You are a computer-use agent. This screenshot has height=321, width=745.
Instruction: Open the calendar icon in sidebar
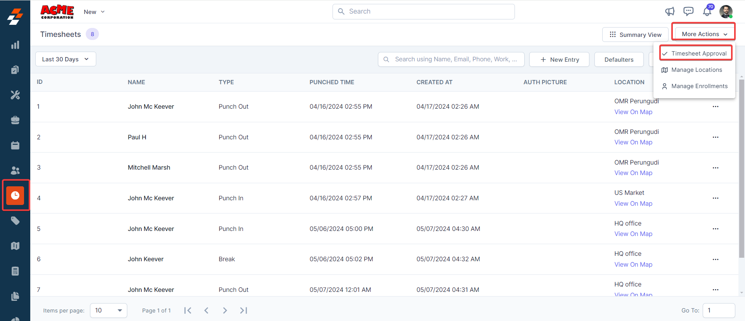[x=15, y=146]
